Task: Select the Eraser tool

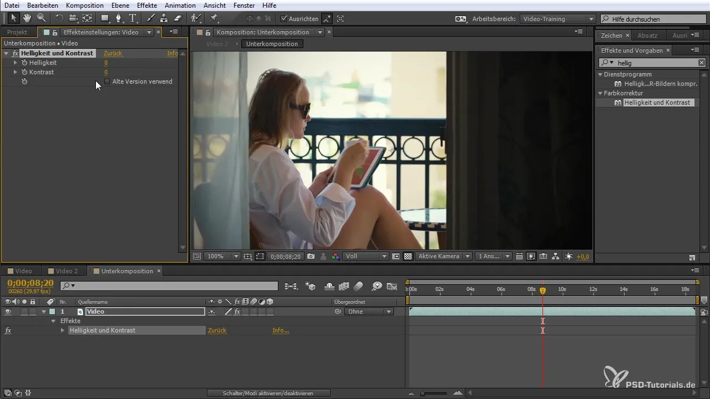Action: pyautogui.click(x=178, y=18)
